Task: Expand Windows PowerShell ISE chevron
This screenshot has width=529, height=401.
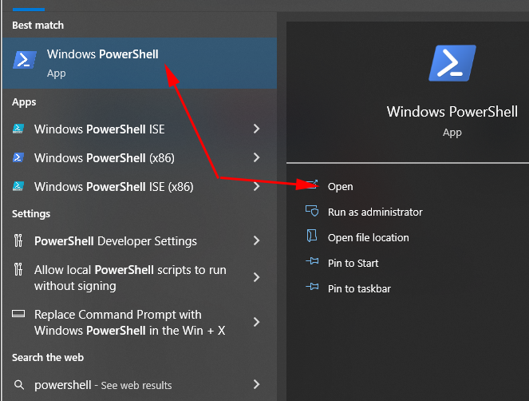Action: (x=256, y=129)
